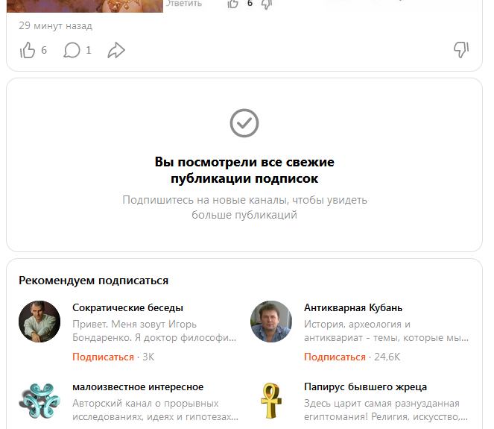
Task: Reply to the comment via "Ответить"
Action: pos(184,4)
